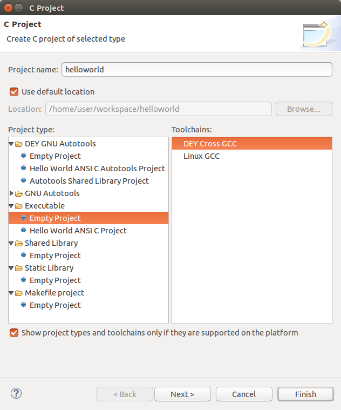Click the Executable folder icon

[19, 206]
